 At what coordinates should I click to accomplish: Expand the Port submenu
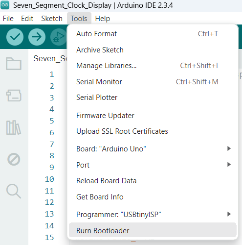click(x=153, y=165)
